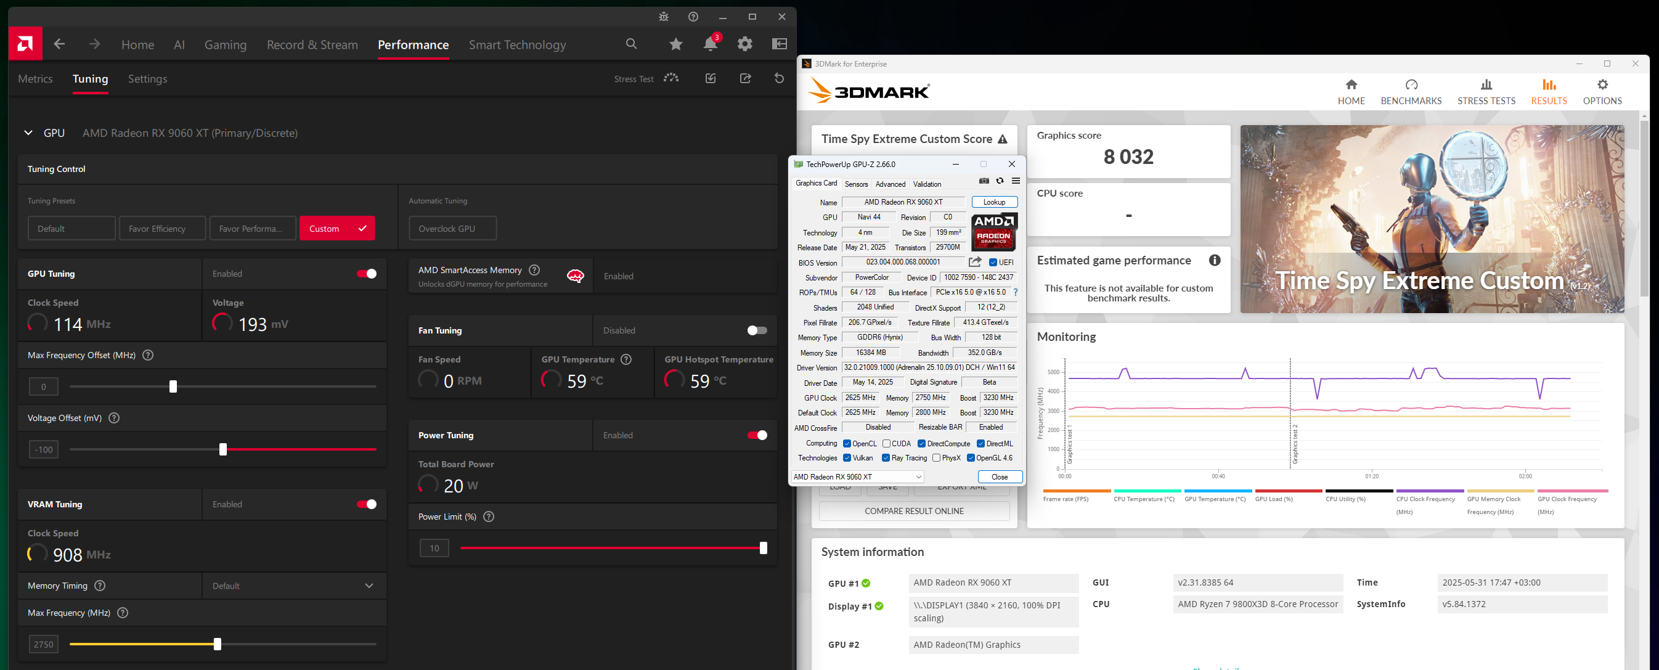Click VRAM Max Frequency slider handle
The height and width of the screenshot is (670, 1659).
tap(217, 643)
